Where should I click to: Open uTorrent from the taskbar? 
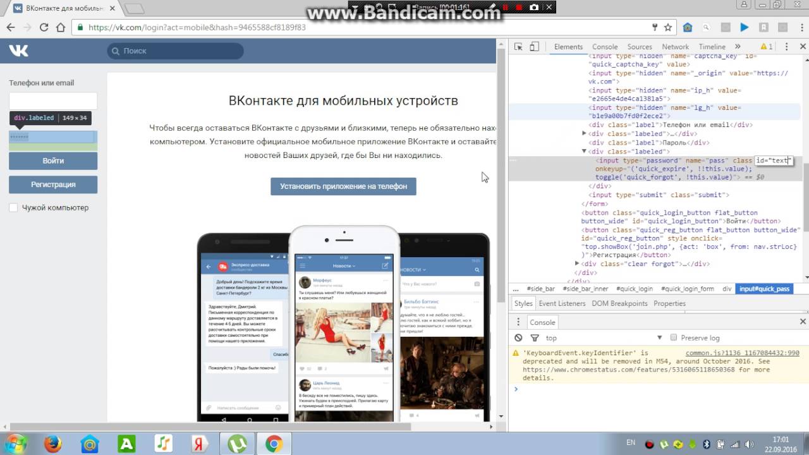(237, 444)
